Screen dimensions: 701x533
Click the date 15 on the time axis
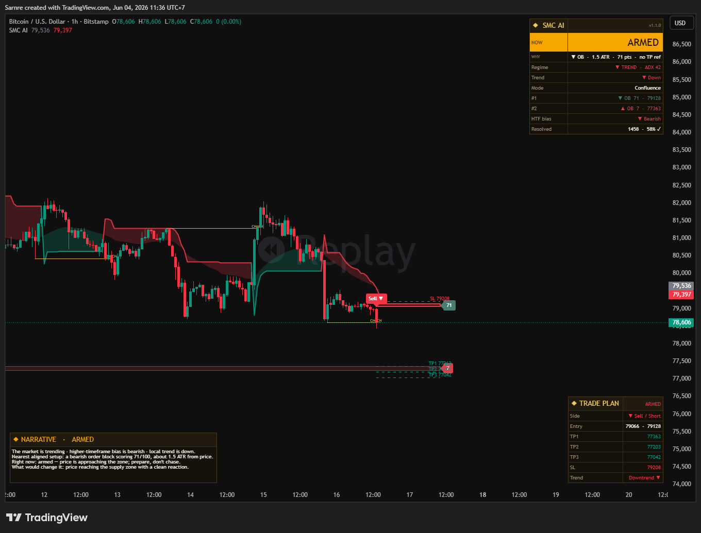click(x=263, y=495)
